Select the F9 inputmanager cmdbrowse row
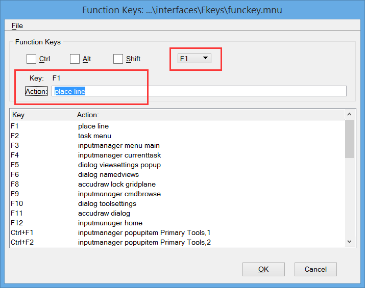This screenshot has width=365, height=288. [177, 194]
